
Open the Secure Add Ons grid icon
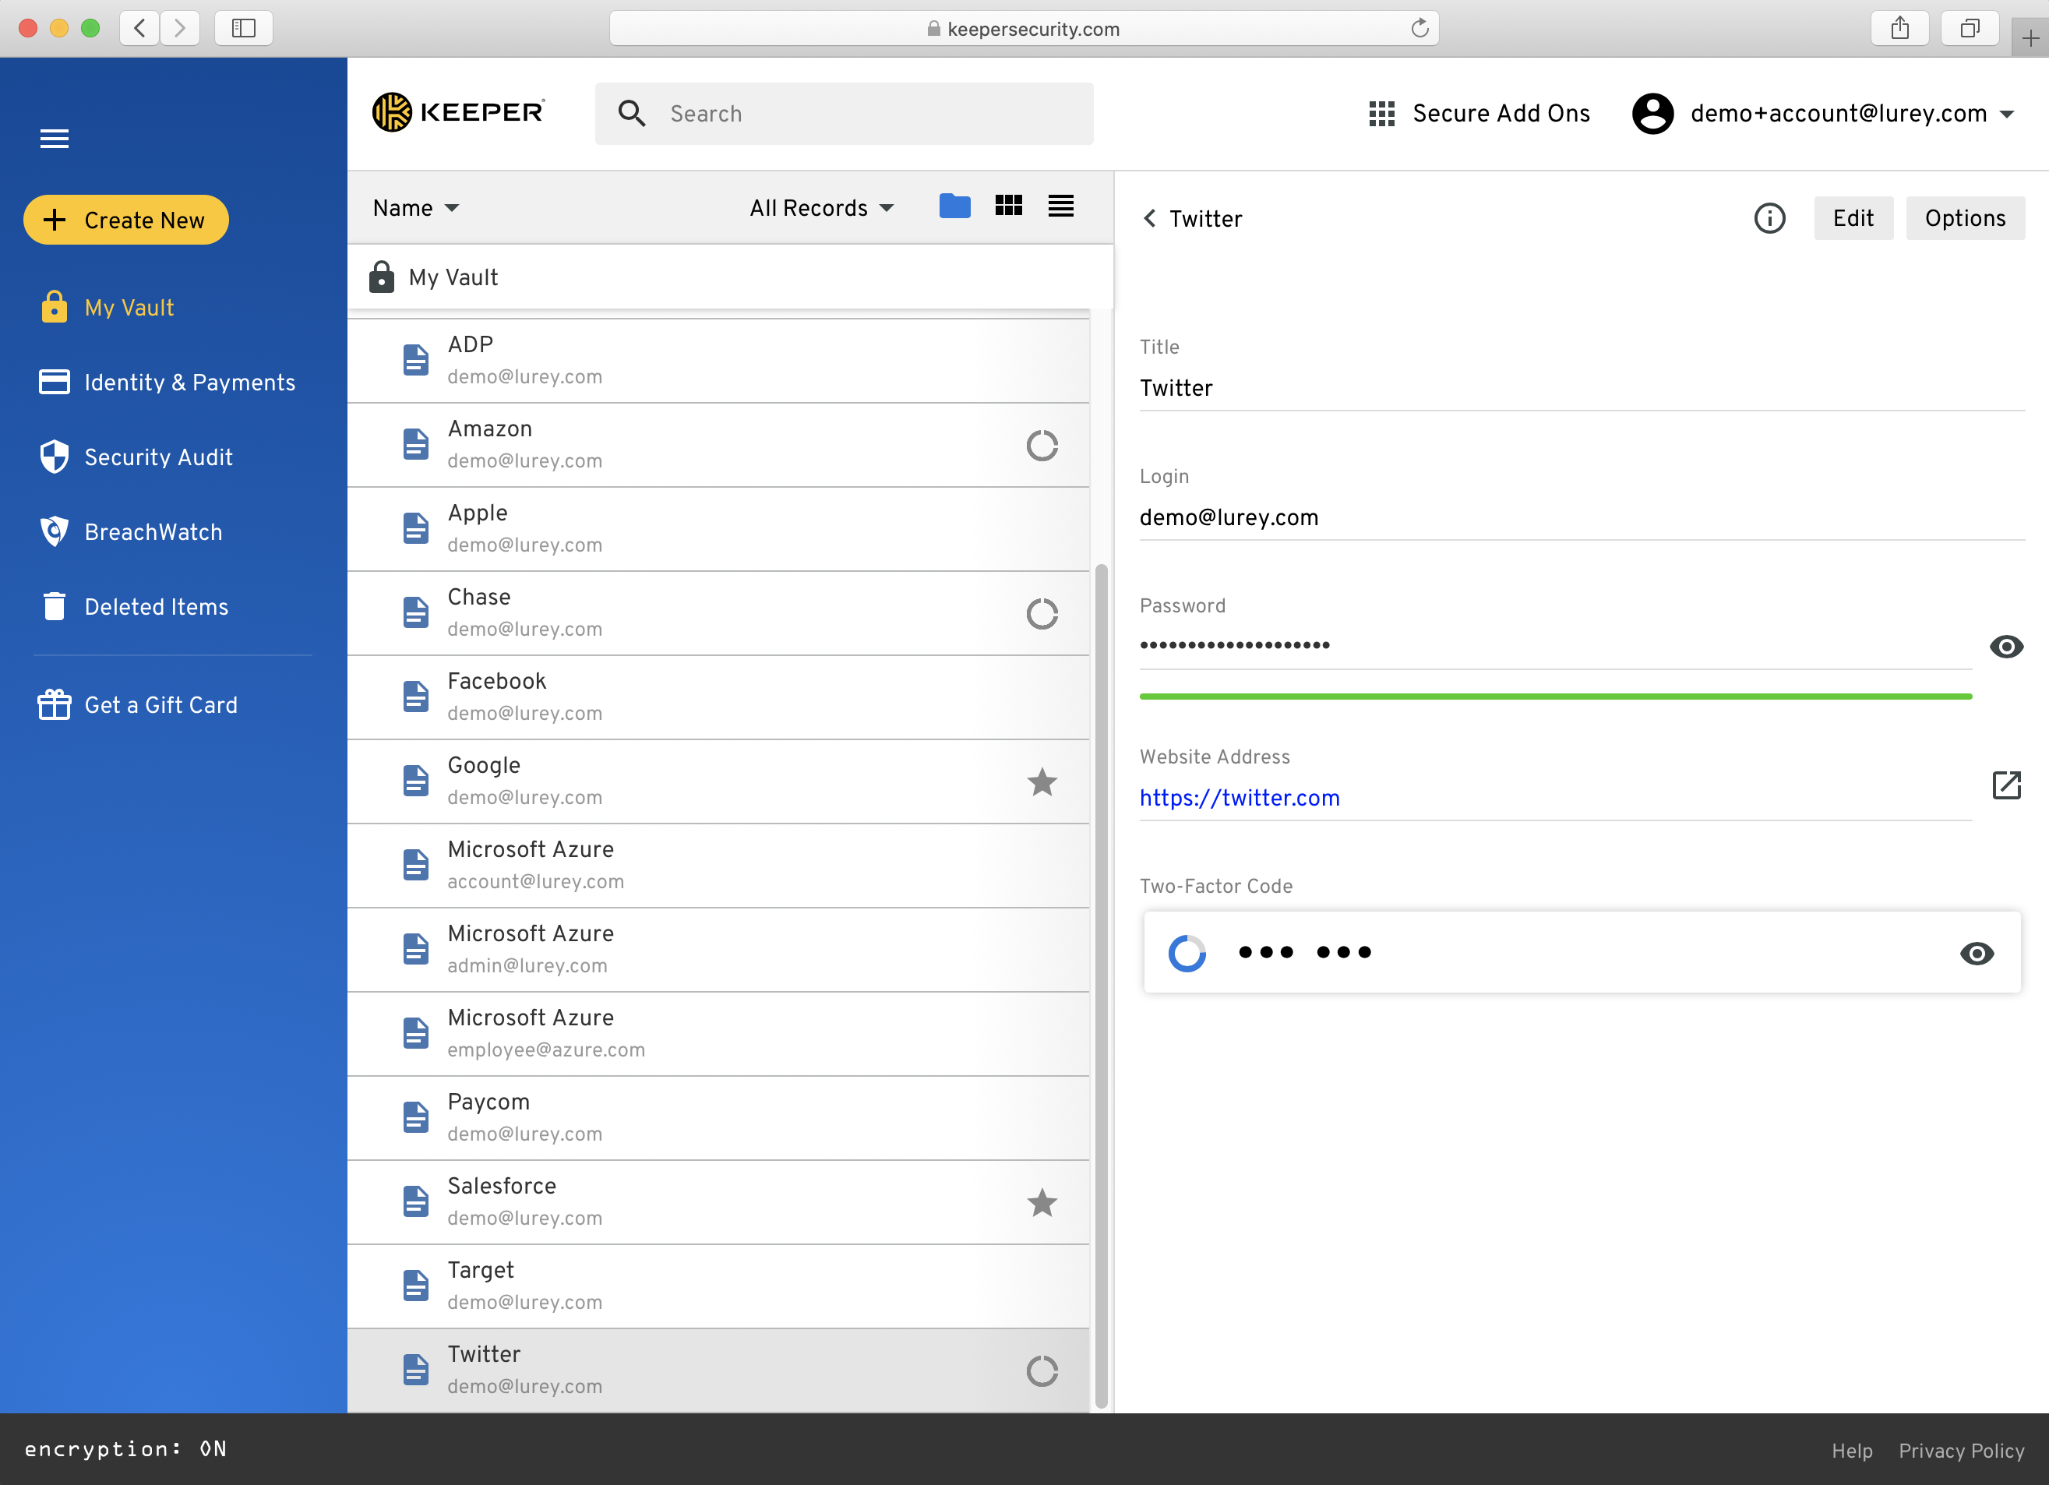click(1381, 114)
